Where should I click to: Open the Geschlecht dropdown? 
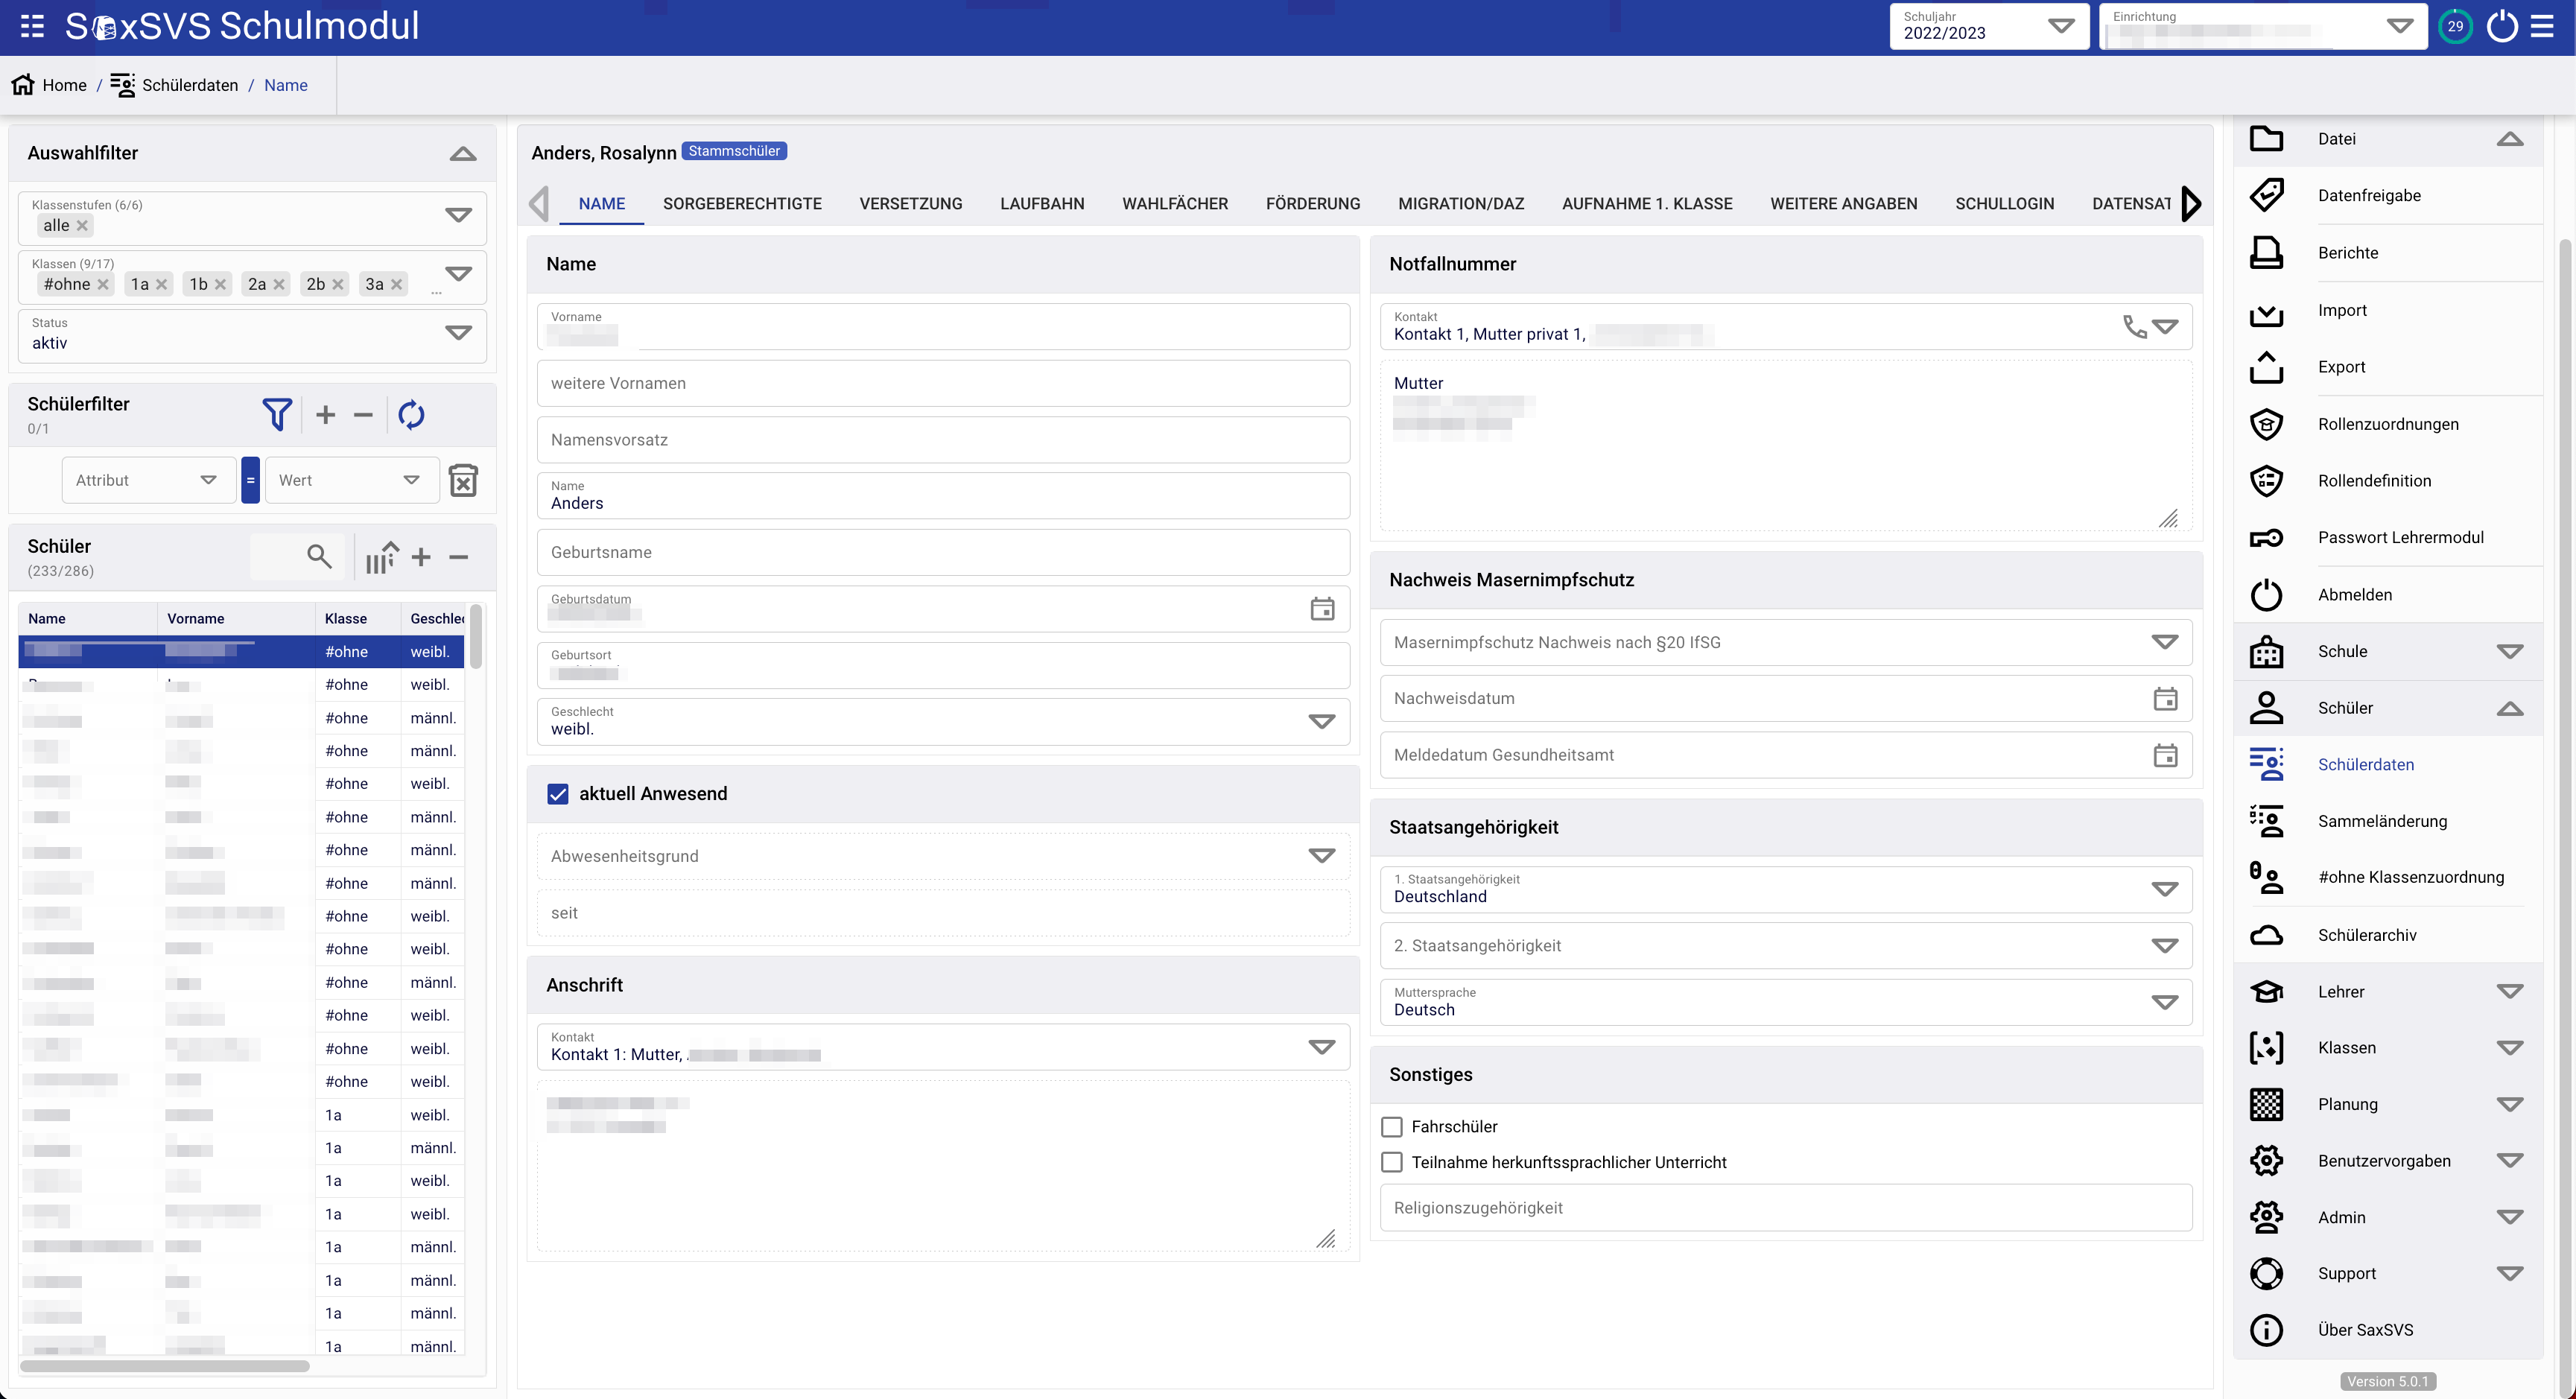click(1322, 721)
